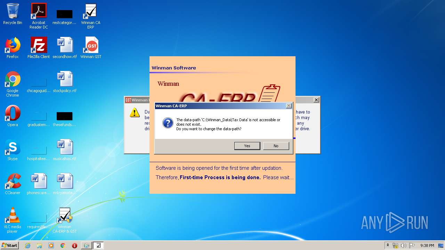Launch media player from the taskbar
Viewport: 445px width, 250px height.
coord(51,245)
